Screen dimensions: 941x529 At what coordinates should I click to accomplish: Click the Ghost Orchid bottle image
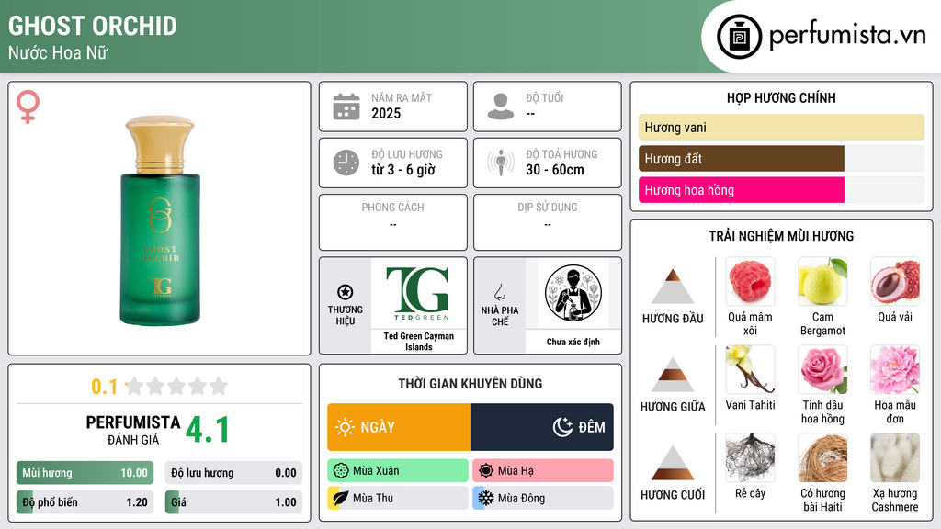pos(160,220)
